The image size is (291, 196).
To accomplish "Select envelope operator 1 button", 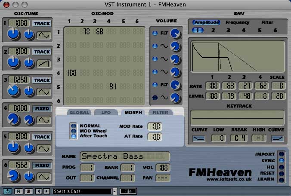I will [x=198, y=30].
